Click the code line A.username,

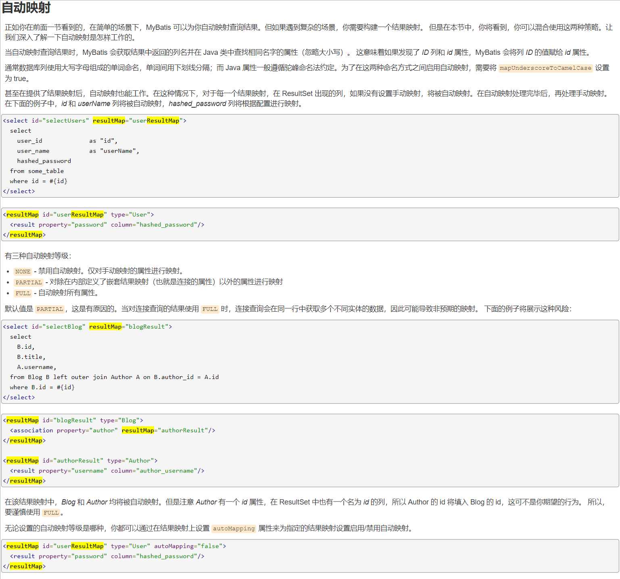[37, 367]
